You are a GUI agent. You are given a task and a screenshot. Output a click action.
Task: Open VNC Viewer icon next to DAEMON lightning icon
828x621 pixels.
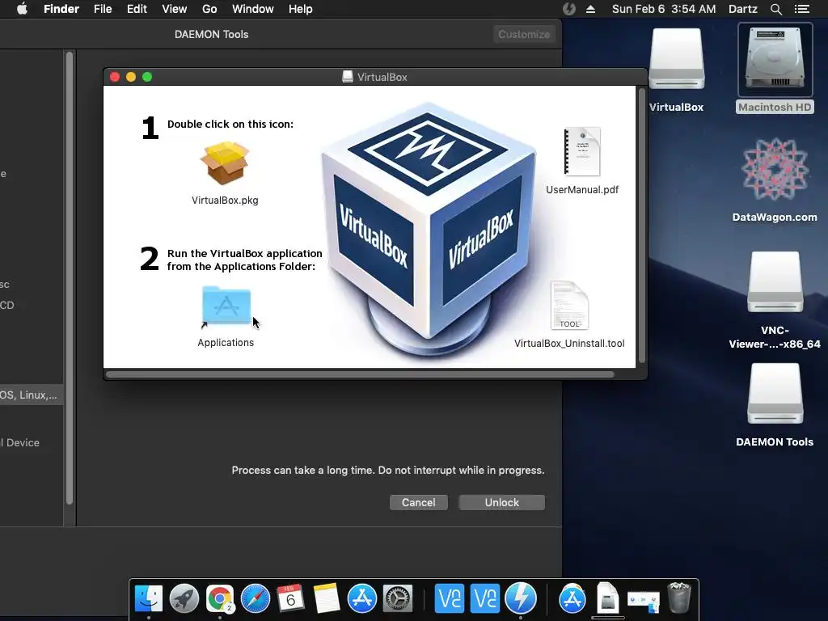point(485,598)
